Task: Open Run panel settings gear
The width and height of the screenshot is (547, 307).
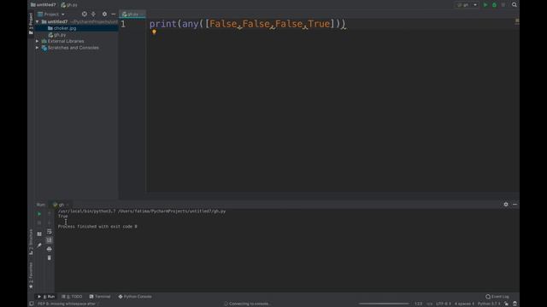Action: (x=506, y=205)
